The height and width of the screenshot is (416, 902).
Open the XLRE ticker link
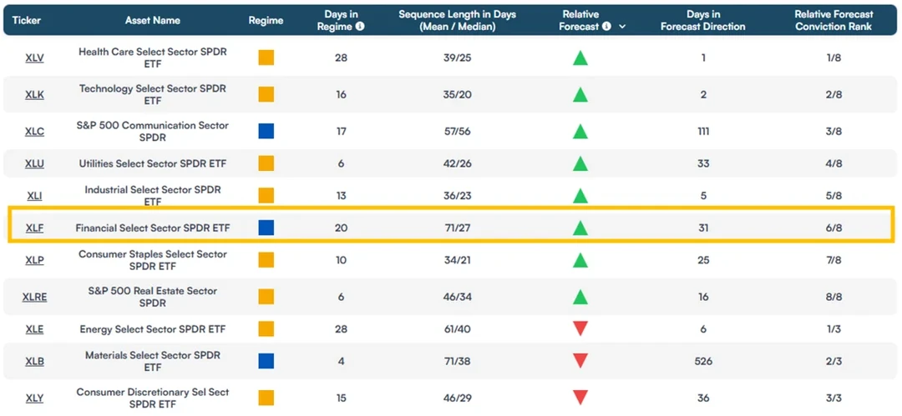34,297
